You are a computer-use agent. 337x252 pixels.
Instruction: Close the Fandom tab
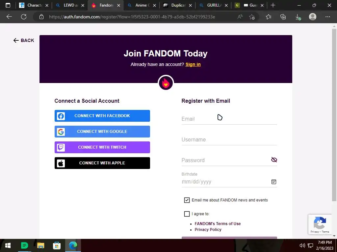(118, 6)
